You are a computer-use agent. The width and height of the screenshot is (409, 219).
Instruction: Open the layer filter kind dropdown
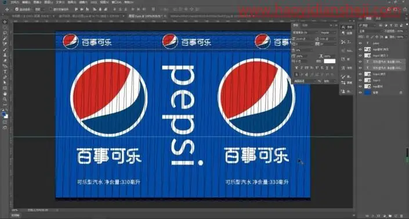coord(368,26)
